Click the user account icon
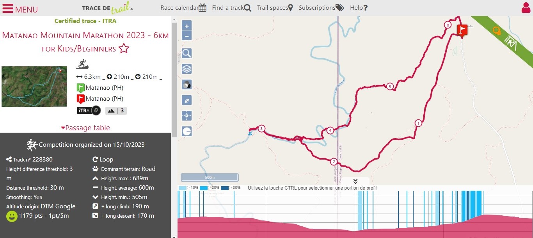 tap(526, 8)
